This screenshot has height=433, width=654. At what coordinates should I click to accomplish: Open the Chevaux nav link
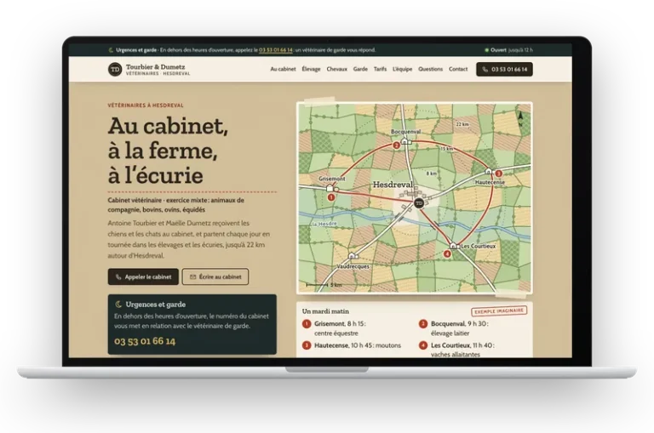[x=336, y=69]
